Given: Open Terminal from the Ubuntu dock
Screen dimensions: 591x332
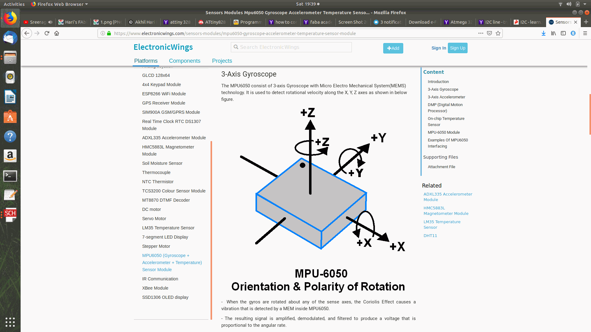Looking at the screenshot, I should point(10,176).
